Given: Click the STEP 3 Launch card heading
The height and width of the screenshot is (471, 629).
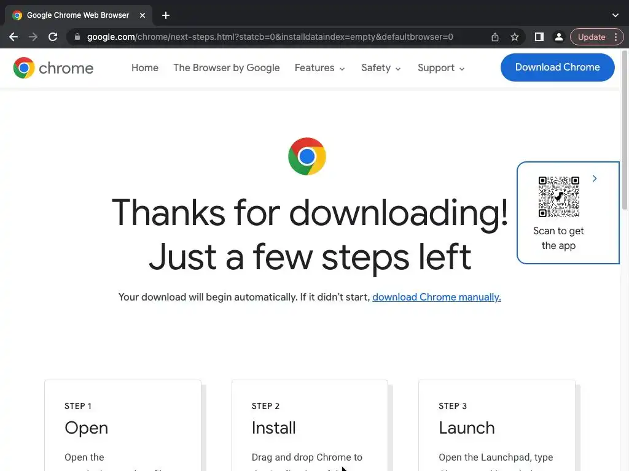Looking at the screenshot, I should tap(467, 427).
